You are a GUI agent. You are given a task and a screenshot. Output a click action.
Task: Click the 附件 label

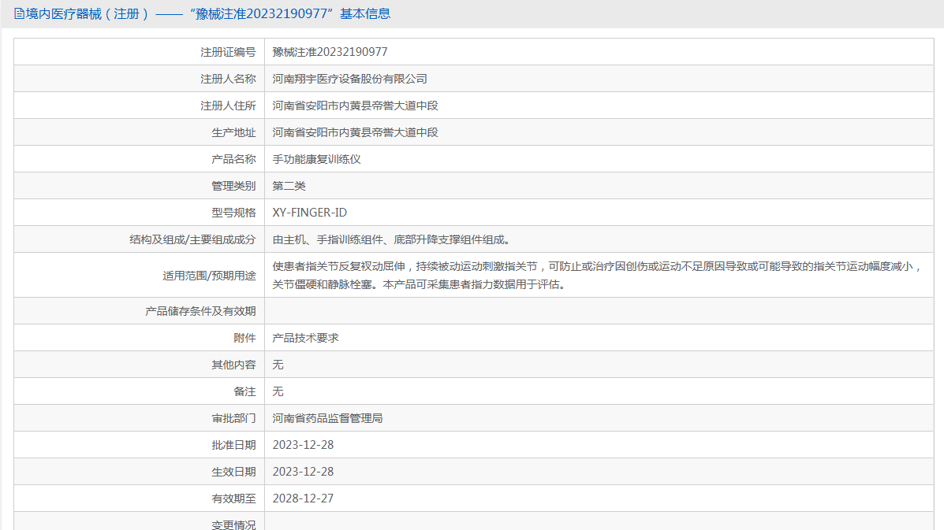click(244, 338)
